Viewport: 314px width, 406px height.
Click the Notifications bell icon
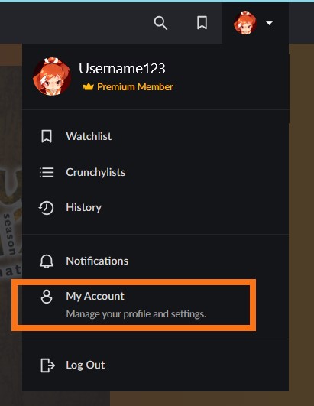[47, 261]
